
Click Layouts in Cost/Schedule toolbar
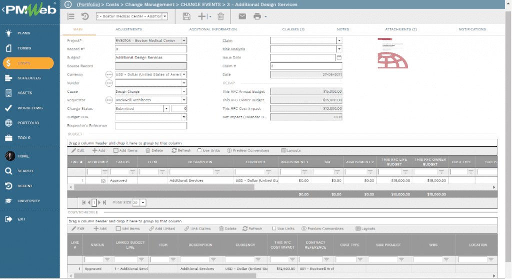(365, 229)
